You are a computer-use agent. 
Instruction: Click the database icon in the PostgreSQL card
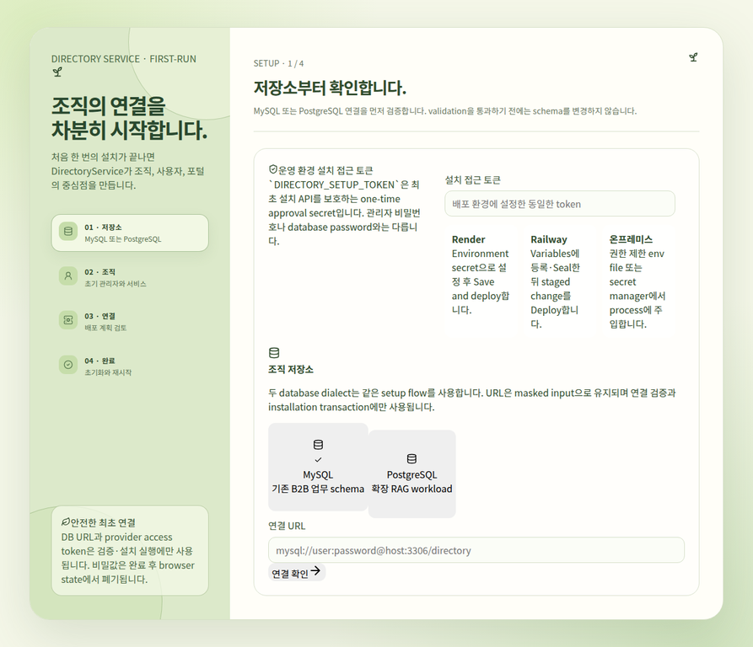coord(411,458)
